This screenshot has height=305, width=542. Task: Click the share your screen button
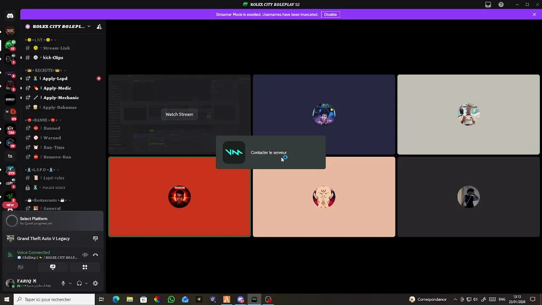(53, 267)
